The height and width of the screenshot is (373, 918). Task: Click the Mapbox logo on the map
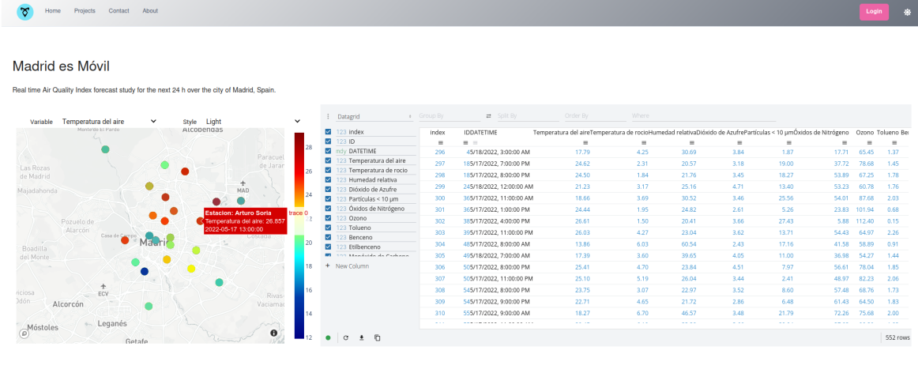24,333
